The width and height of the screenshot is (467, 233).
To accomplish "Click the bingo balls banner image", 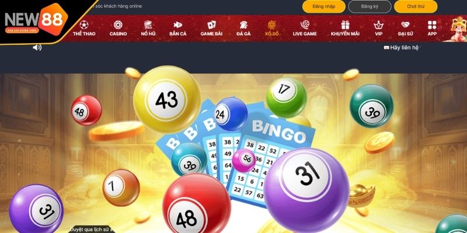I will click(x=233, y=153).
